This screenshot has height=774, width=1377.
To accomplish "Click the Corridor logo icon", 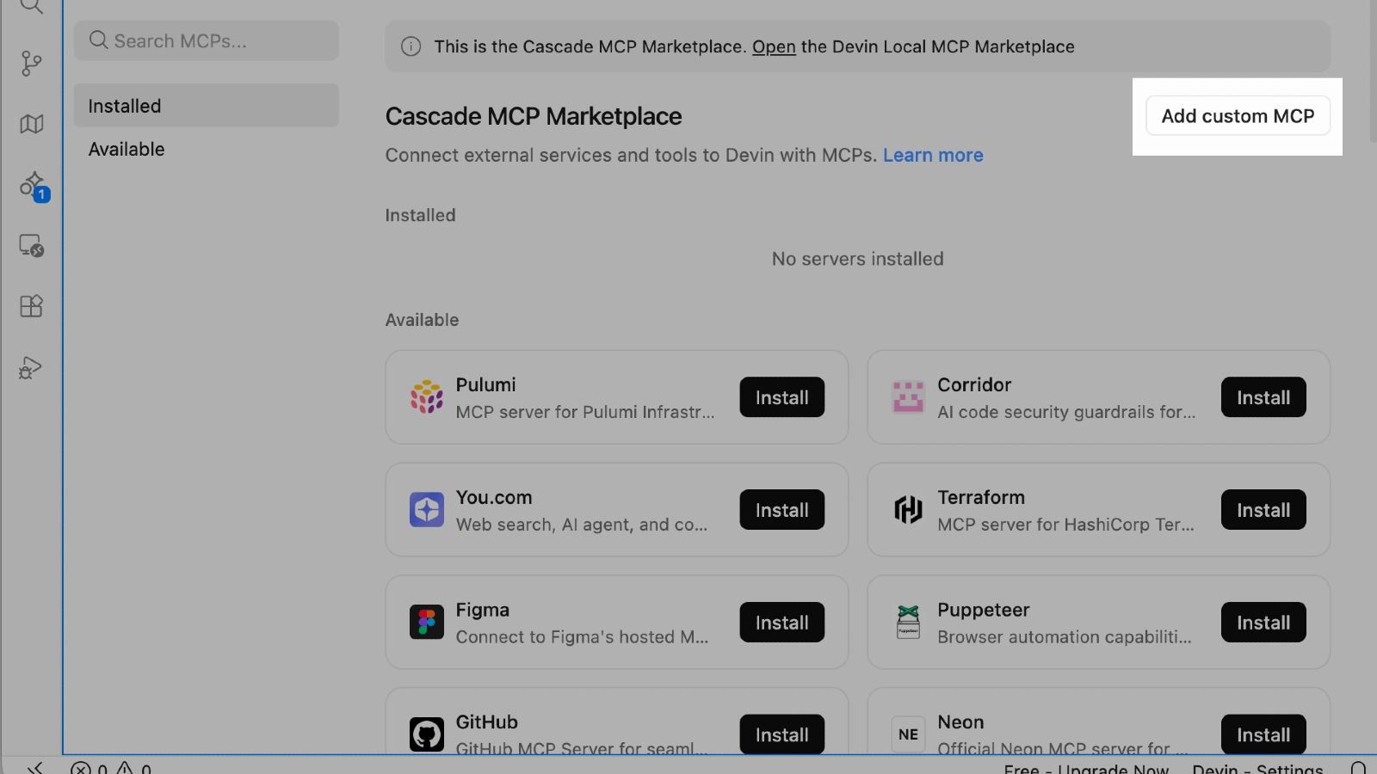I will point(908,397).
